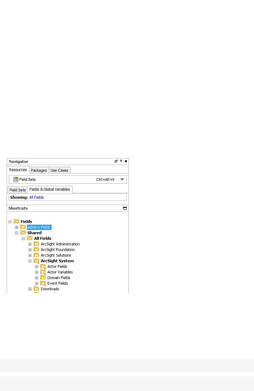The image size is (254, 391).
Task: Select the Fields tree label
Action: pos(26,222)
